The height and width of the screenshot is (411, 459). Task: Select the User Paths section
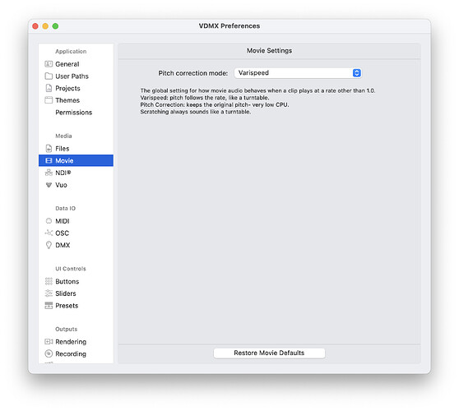76,76
